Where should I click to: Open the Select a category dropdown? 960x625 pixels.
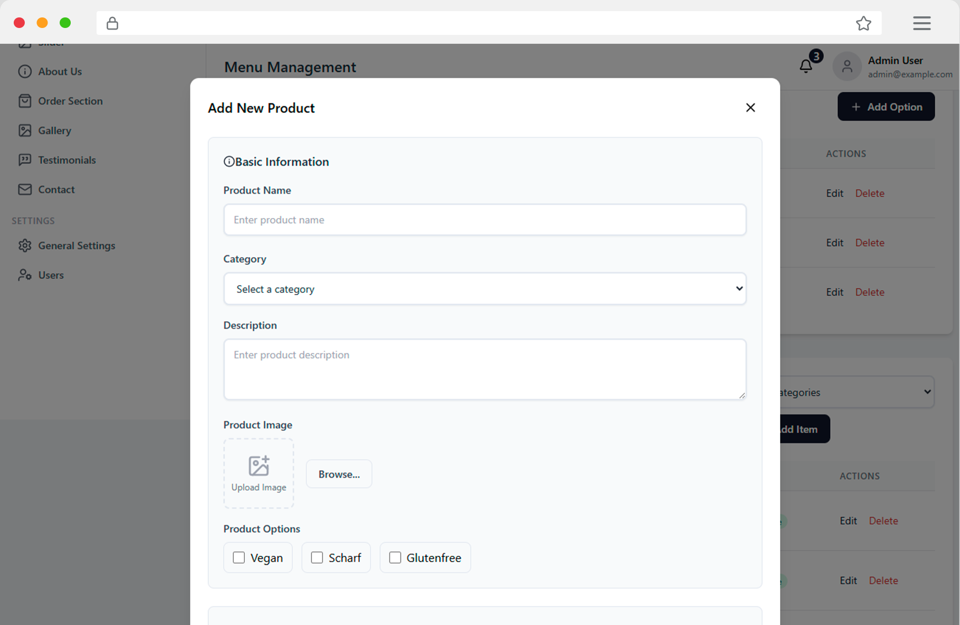[x=484, y=289]
